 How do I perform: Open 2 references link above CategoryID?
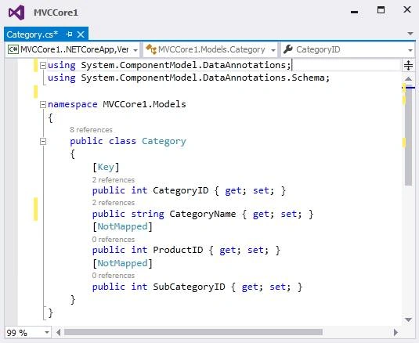point(114,180)
